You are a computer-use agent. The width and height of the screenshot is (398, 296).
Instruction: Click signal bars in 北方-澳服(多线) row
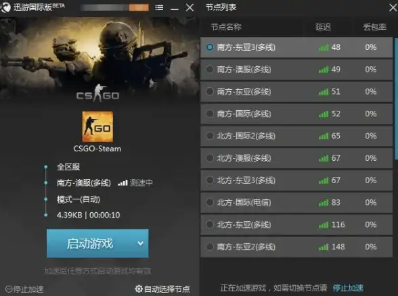pyautogui.click(x=324, y=158)
